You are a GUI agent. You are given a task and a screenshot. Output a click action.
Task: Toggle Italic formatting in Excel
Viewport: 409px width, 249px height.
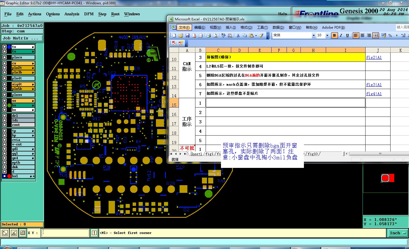point(341,35)
